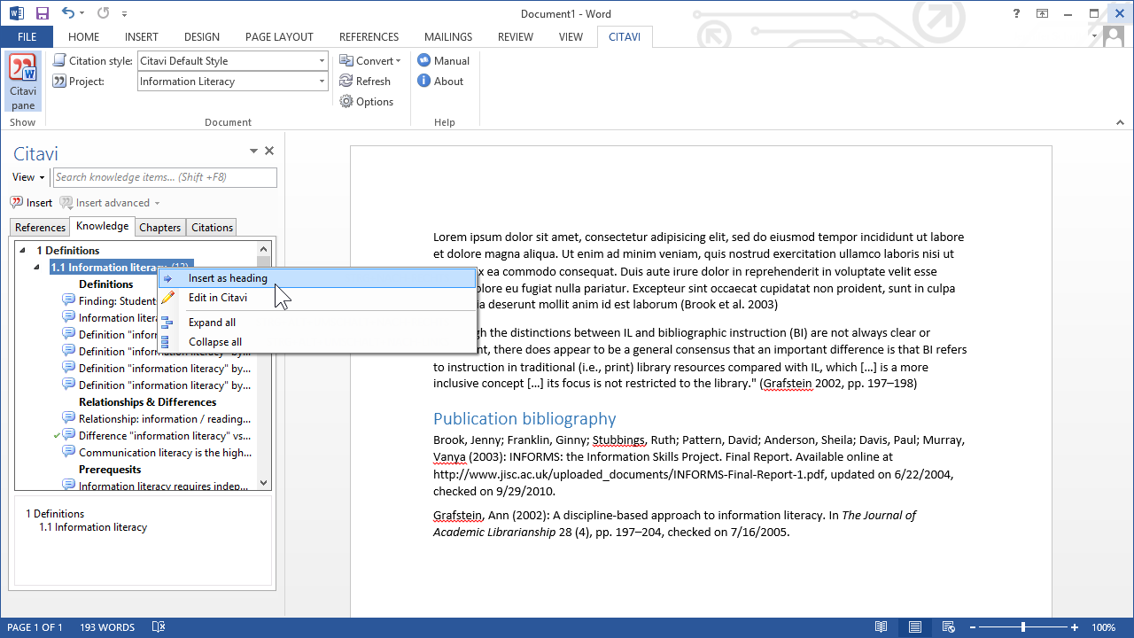The image size is (1134, 638).
Task: Open Word Help question mark icon
Action: click(x=1016, y=13)
